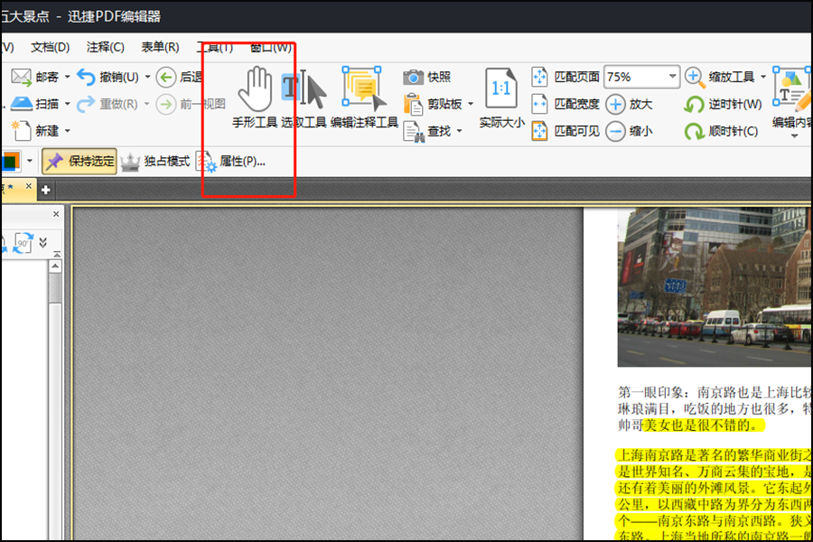Open the Tools (工具) menu

tap(215, 48)
